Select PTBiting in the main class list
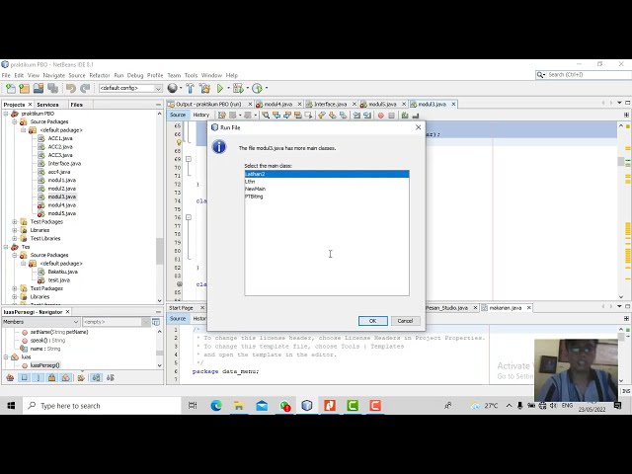The image size is (632, 474). pos(327,197)
